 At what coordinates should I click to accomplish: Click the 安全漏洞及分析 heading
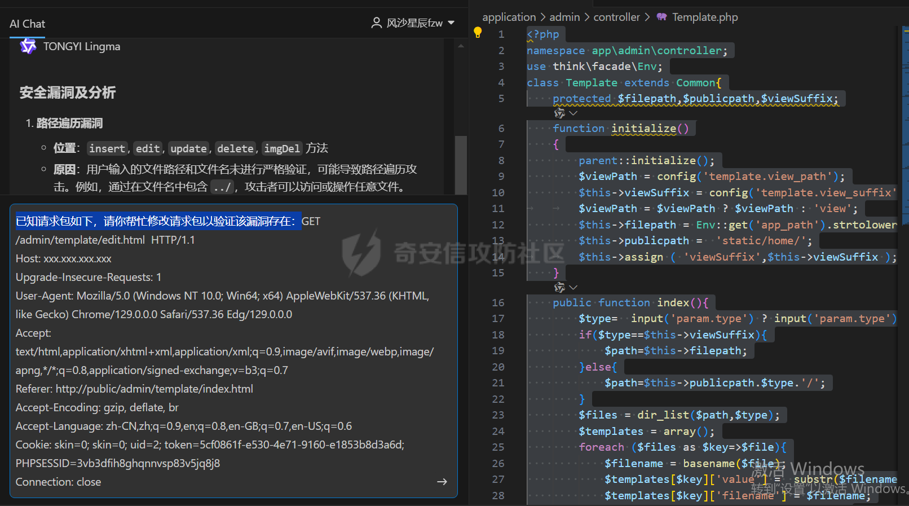pyautogui.click(x=68, y=93)
